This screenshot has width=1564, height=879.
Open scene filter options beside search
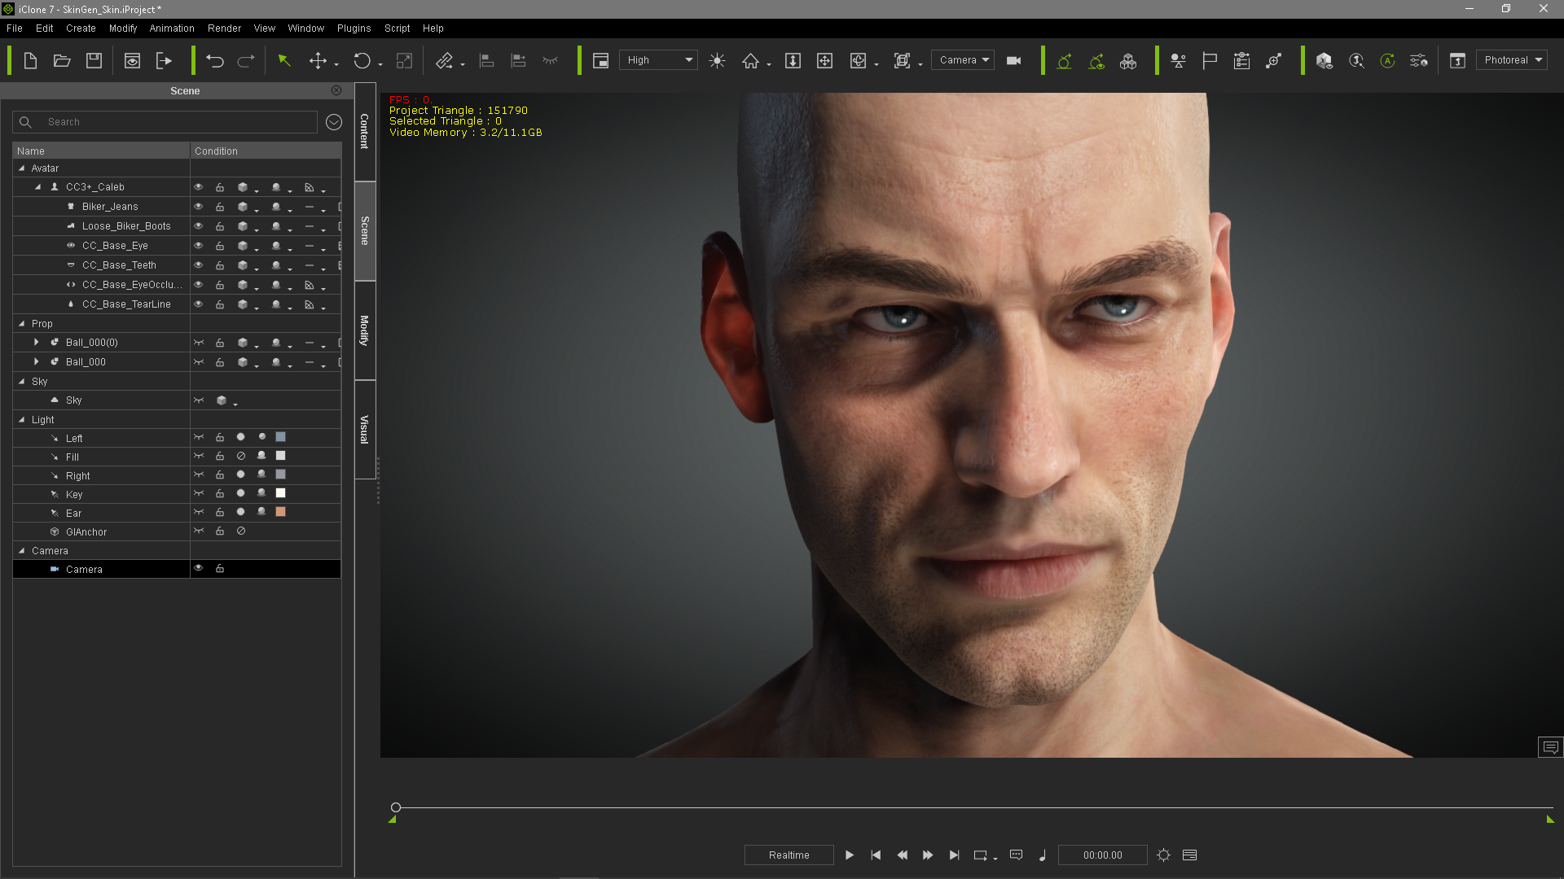tap(334, 122)
